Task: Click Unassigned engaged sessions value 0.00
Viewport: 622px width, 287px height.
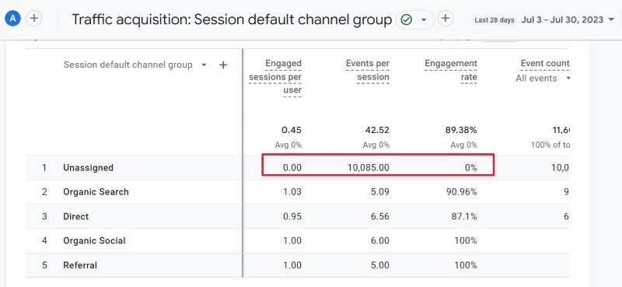Action: (292, 168)
